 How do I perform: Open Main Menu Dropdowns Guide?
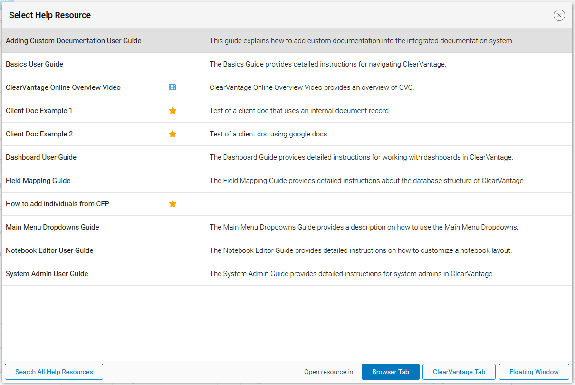coord(52,227)
